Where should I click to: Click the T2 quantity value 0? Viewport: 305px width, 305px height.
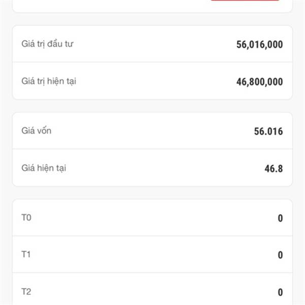280,292
